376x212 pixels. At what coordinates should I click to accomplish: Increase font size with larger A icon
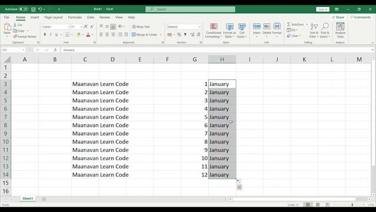click(86, 26)
